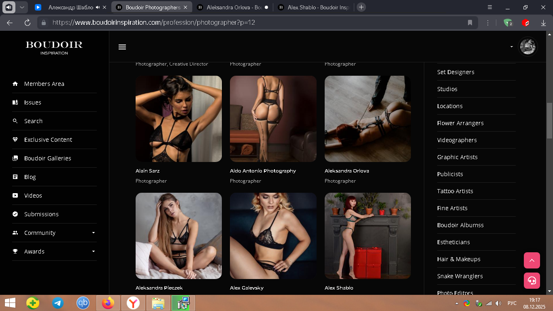Mute the Александр Шабло tab sound icon

coord(98,7)
